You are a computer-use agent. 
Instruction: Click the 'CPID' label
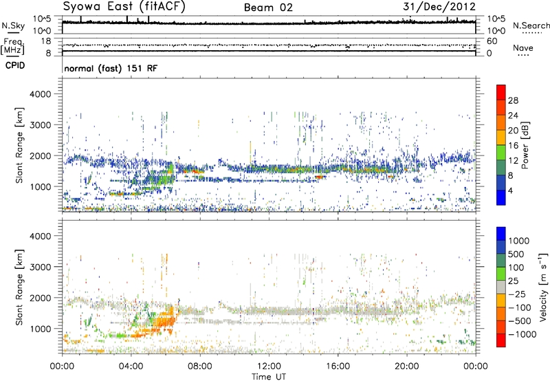point(15,65)
